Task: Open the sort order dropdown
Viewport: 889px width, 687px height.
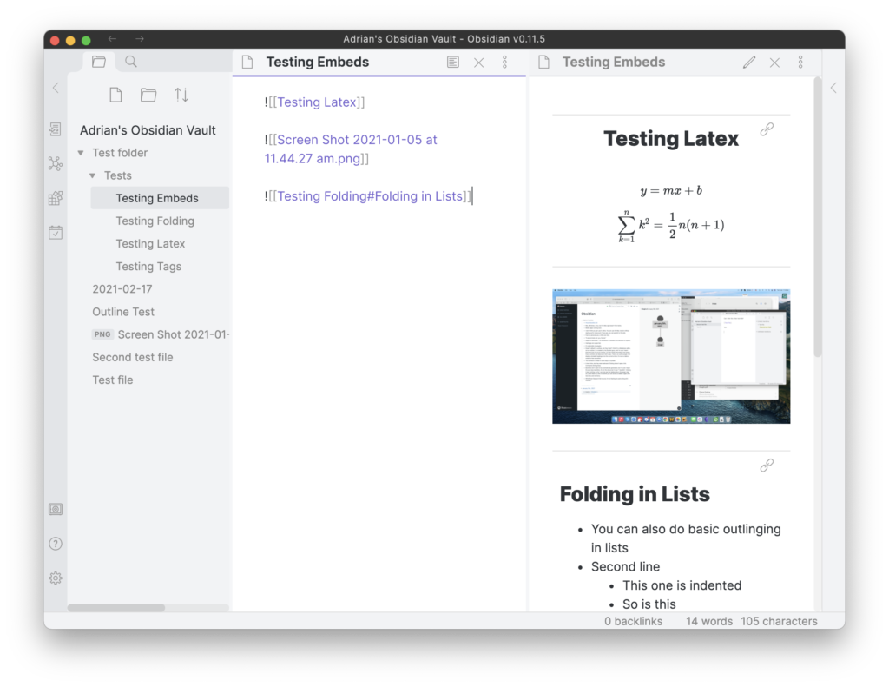Action: [x=181, y=95]
